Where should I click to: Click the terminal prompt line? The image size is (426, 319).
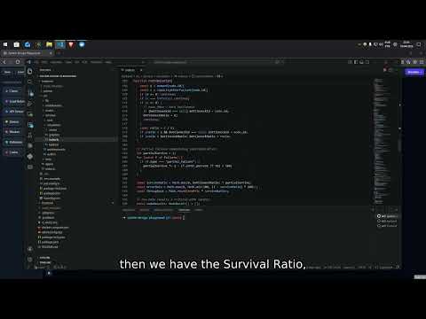pos(154,218)
